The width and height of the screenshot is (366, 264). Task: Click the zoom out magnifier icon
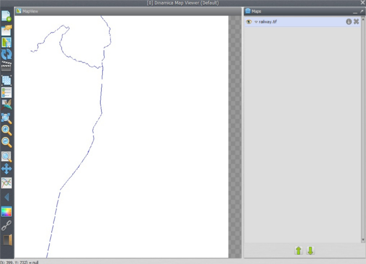coord(7,142)
